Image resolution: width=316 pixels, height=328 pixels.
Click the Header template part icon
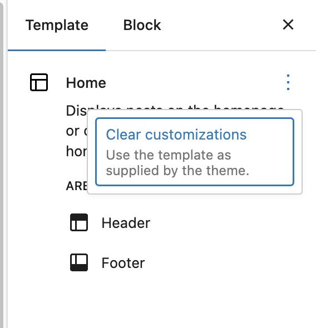79,222
